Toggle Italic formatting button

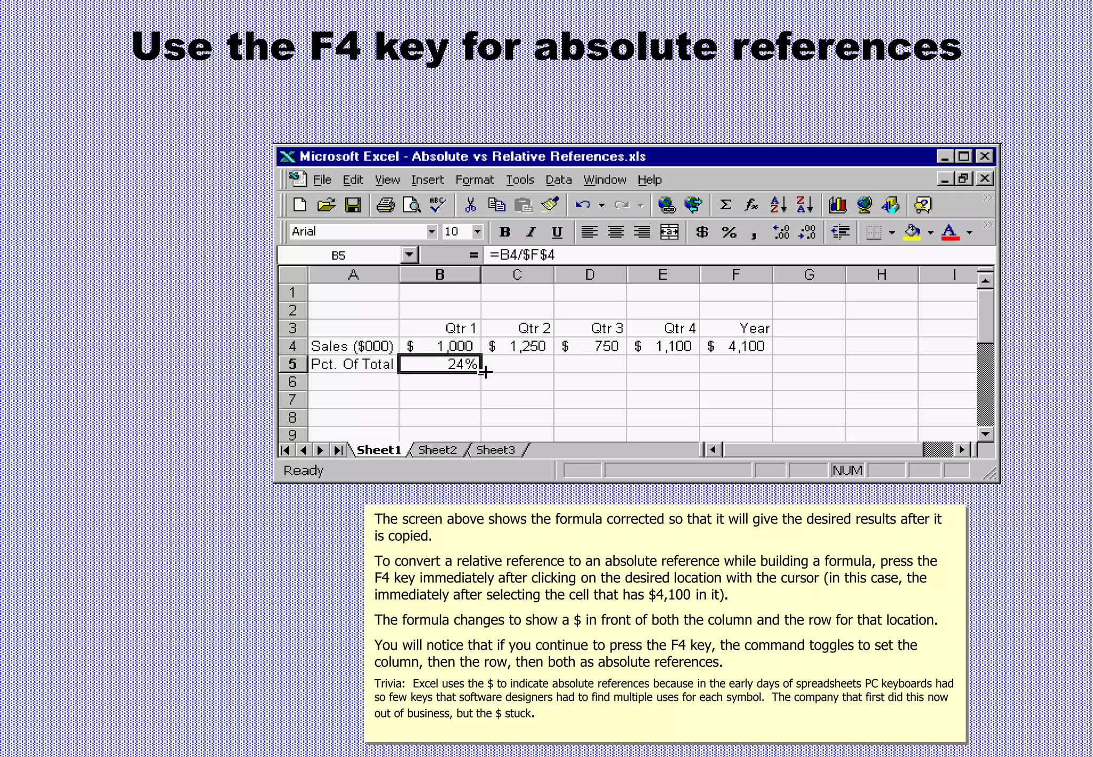coord(530,232)
